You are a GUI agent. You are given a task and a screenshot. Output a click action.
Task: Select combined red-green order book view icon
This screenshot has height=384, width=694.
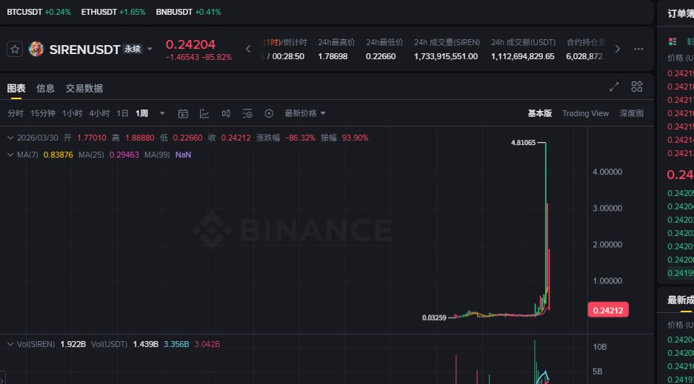point(673,41)
